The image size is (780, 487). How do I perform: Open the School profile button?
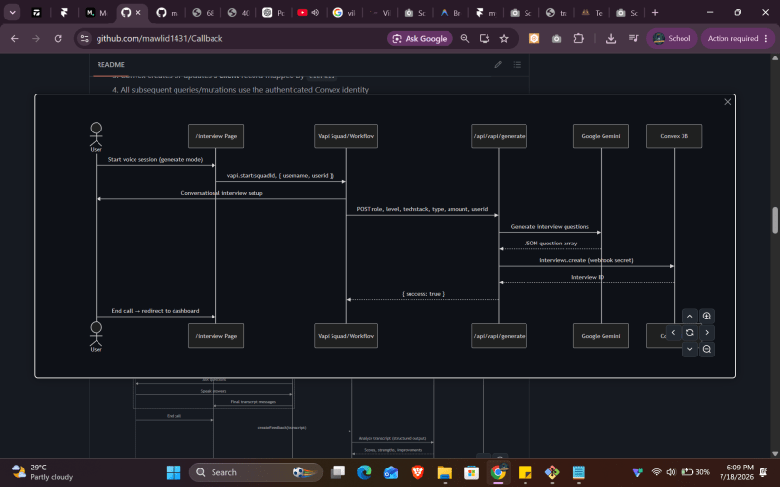(672, 38)
